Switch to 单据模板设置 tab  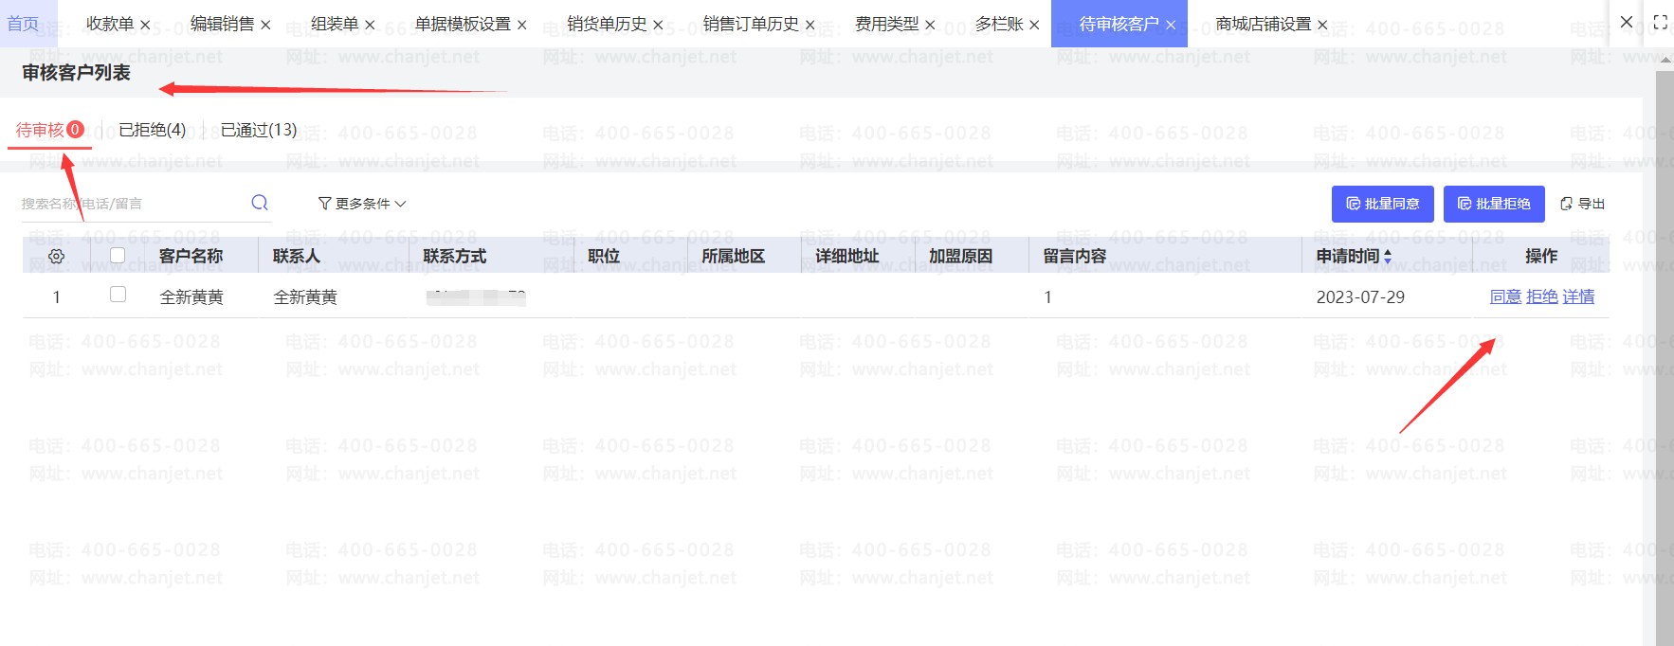click(x=463, y=24)
